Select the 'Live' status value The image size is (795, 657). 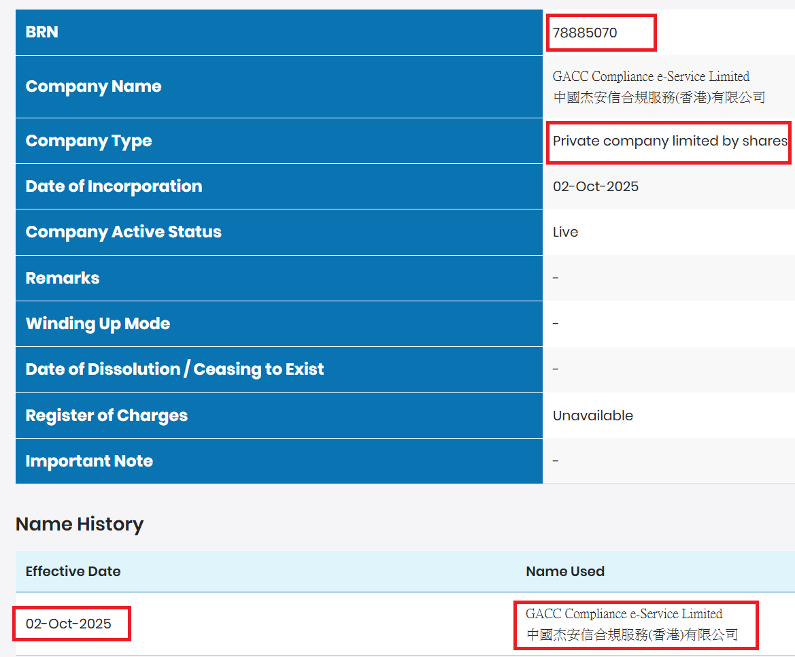565,232
